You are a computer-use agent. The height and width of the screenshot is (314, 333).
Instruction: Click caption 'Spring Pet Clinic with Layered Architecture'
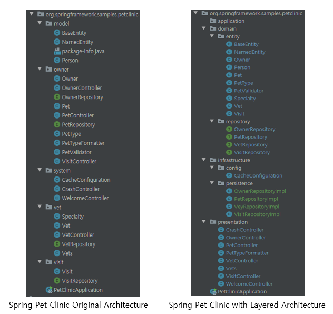[x=247, y=305]
